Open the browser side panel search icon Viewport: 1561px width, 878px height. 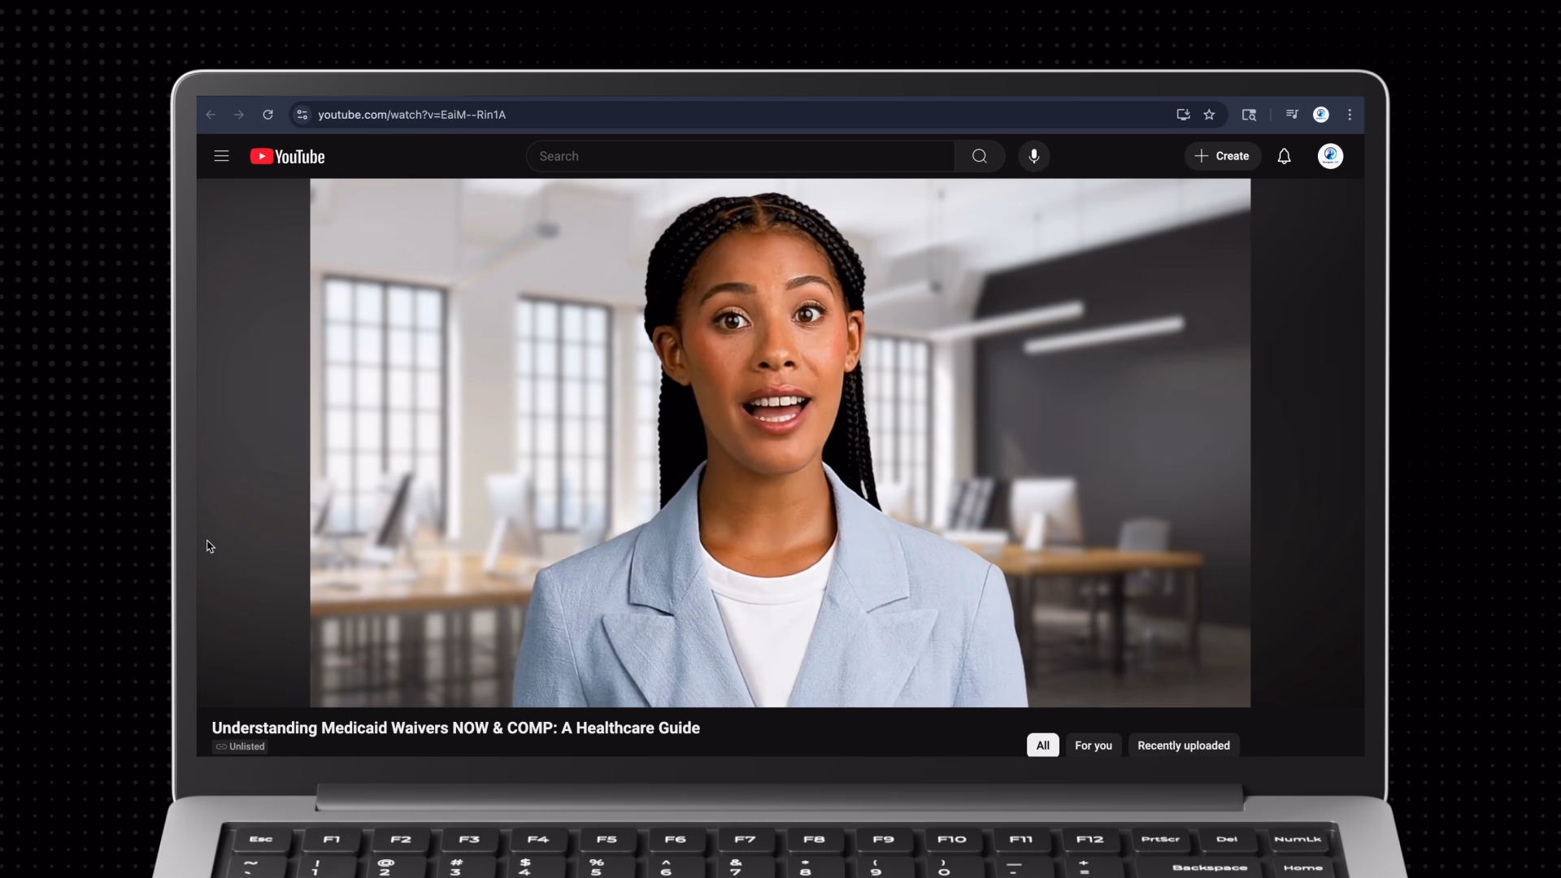click(x=1249, y=115)
